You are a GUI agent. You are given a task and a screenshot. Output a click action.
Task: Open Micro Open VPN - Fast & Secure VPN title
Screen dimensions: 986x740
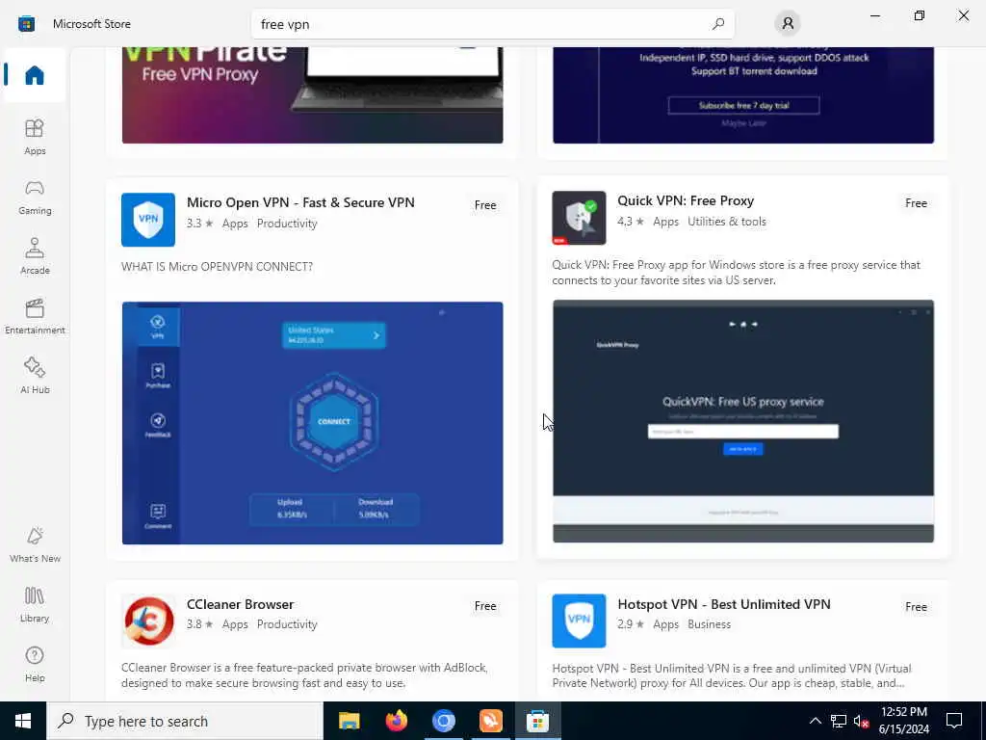click(x=300, y=202)
